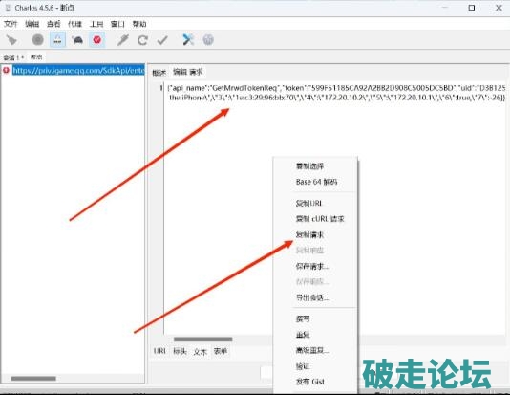
Task: Click the circular arrow Repeat icon
Action: coord(142,40)
